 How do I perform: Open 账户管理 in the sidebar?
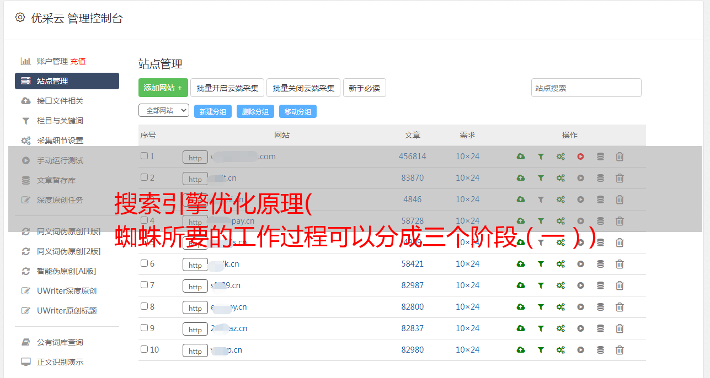pos(52,61)
